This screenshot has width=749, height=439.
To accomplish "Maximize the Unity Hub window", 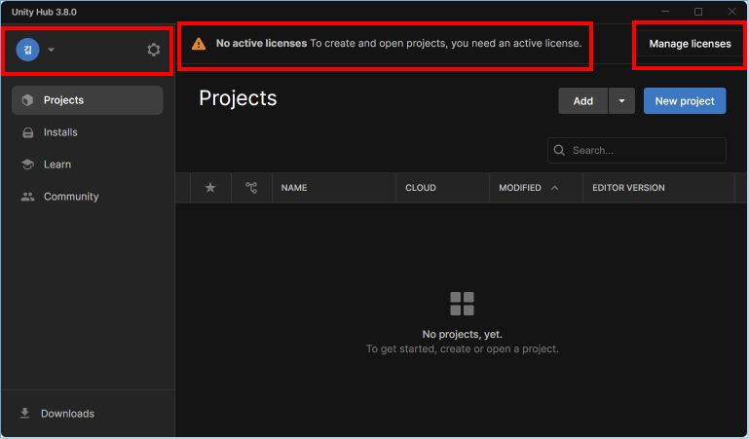I will (x=698, y=12).
